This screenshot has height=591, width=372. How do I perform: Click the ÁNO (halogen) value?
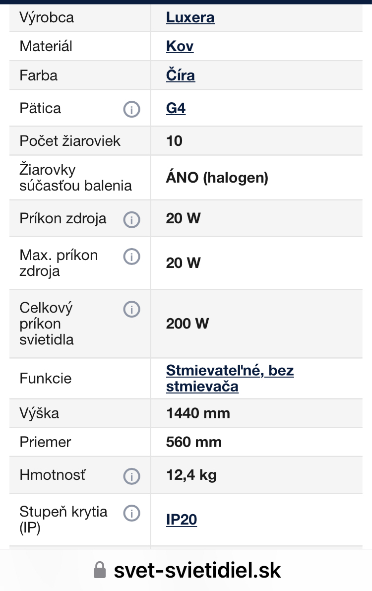(x=217, y=178)
